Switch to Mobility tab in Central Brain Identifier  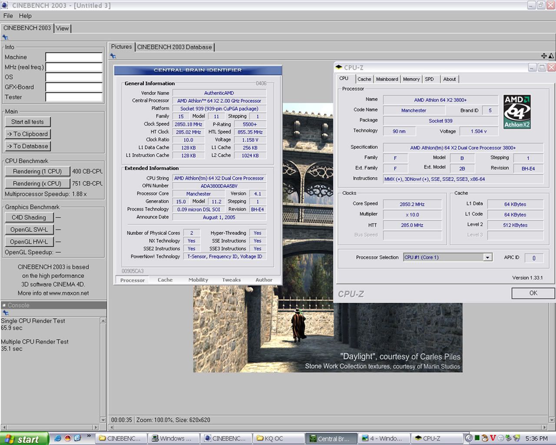pos(198,280)
